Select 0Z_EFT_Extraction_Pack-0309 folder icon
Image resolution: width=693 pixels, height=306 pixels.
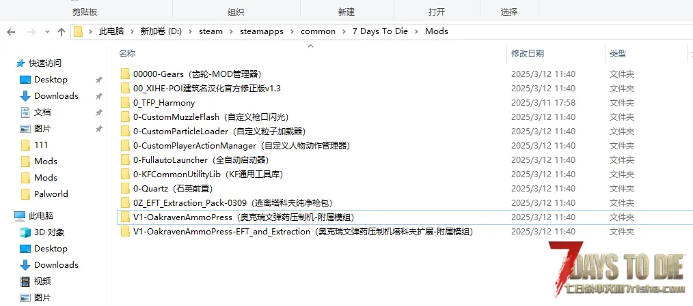(x=124, y=203)
